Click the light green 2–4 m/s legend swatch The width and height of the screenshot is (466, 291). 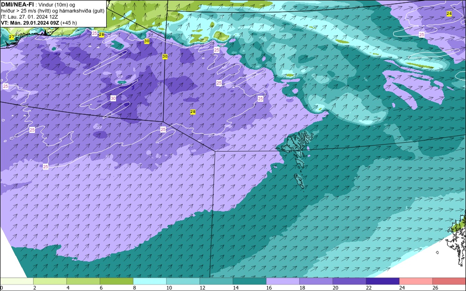(50, 281)
